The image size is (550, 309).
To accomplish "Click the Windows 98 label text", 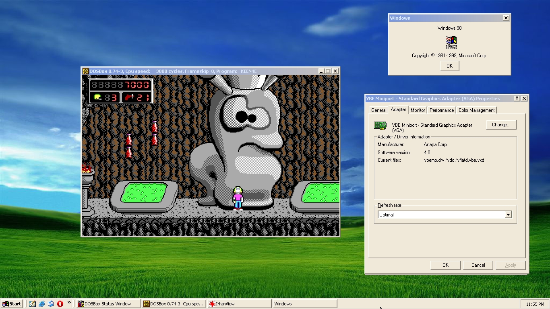I will [449, 28].
